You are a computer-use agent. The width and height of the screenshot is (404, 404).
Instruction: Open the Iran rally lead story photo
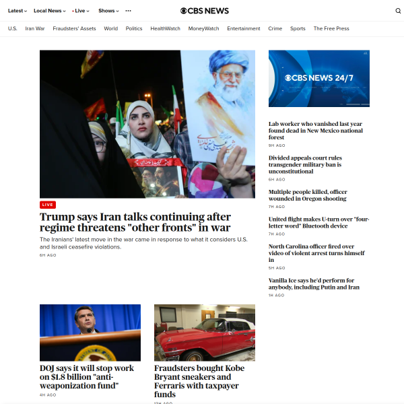pyautogui.click(x=147, y=124)
